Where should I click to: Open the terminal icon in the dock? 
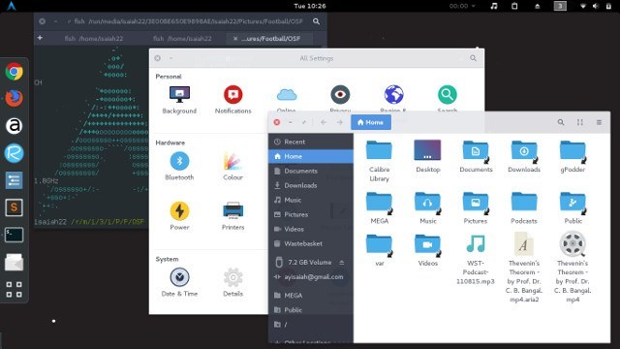pos(14,235)
